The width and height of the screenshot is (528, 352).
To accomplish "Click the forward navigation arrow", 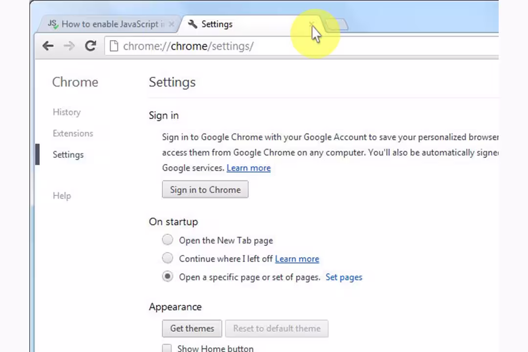I will (69, 46).
